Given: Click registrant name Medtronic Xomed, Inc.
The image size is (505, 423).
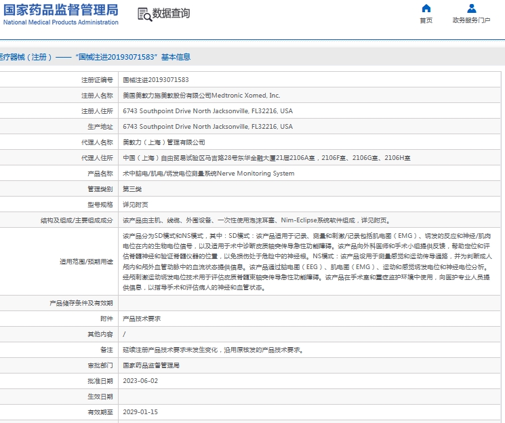Looking at the screenshot, I should coord(246,96).
